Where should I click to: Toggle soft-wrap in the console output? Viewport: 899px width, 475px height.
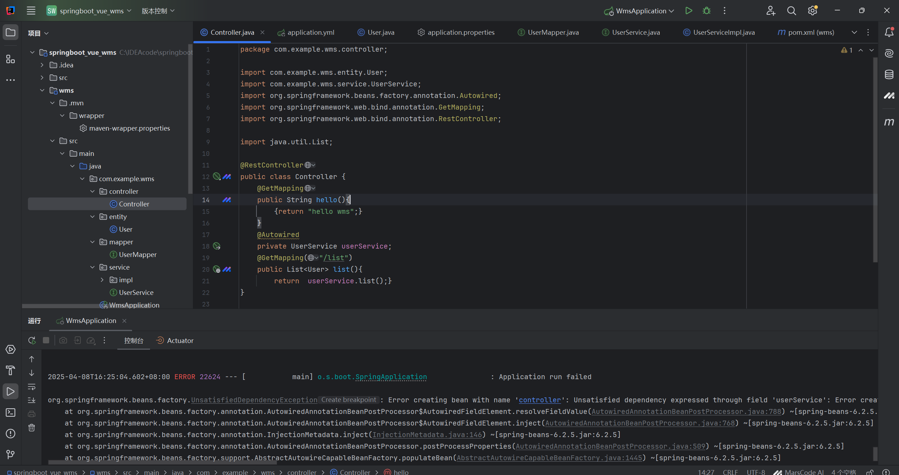pyautogui.click(x=32, y=387)
